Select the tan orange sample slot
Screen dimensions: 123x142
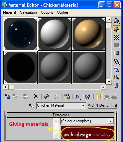pyautogui.click(x=89, y=34)
